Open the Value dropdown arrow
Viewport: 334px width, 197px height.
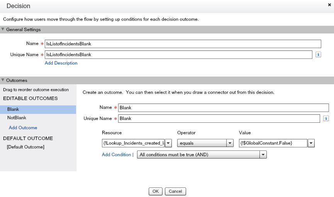click(311, 143)
